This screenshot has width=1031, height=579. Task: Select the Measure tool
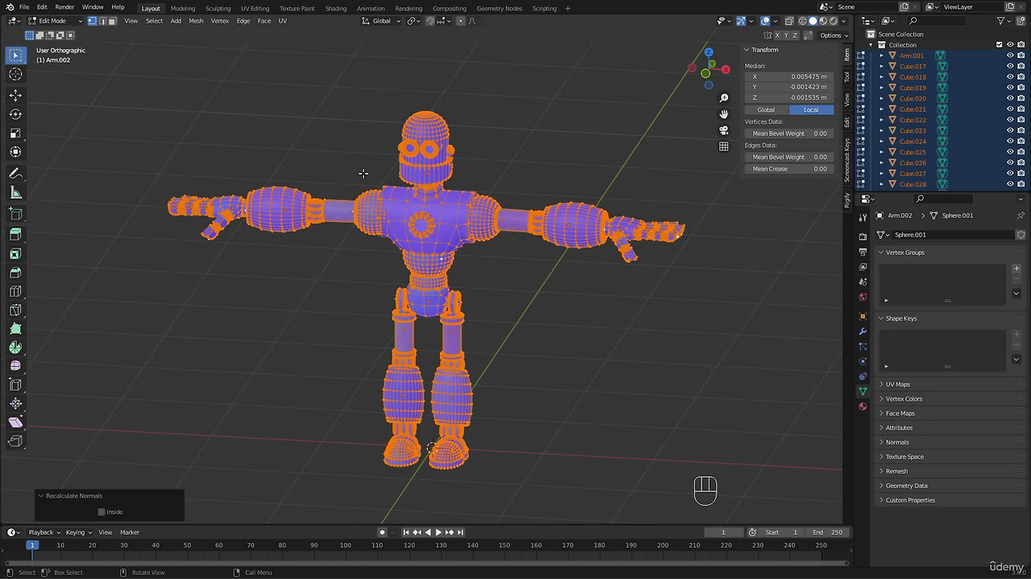tap(15, 193)
